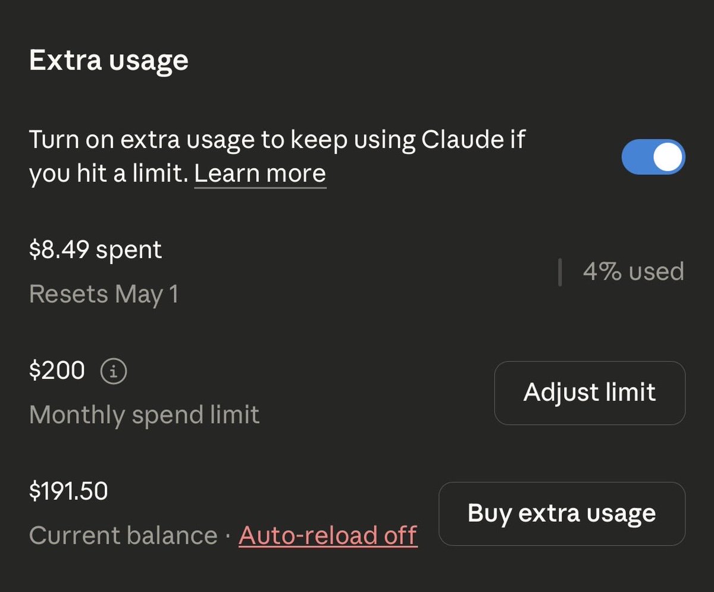Click the Buy extra usage button
Image resolution: width=714 pixels, height=592 pixels.
click(x=562, y=513)
